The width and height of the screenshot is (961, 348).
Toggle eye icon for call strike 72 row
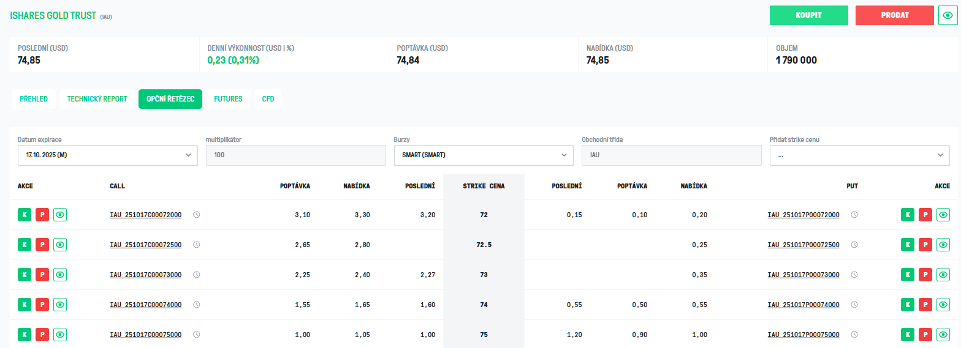60,215
